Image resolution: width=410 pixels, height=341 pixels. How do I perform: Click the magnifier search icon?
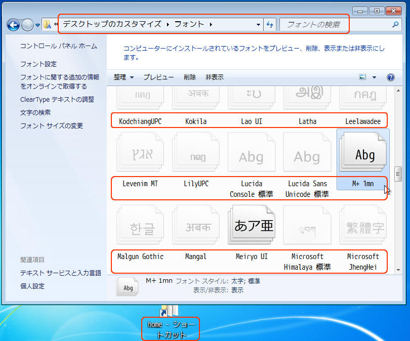point(395,25)
